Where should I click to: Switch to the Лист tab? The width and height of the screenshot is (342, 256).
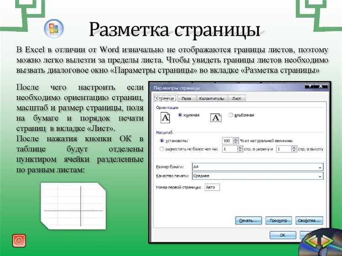click(x=236, y=98)
